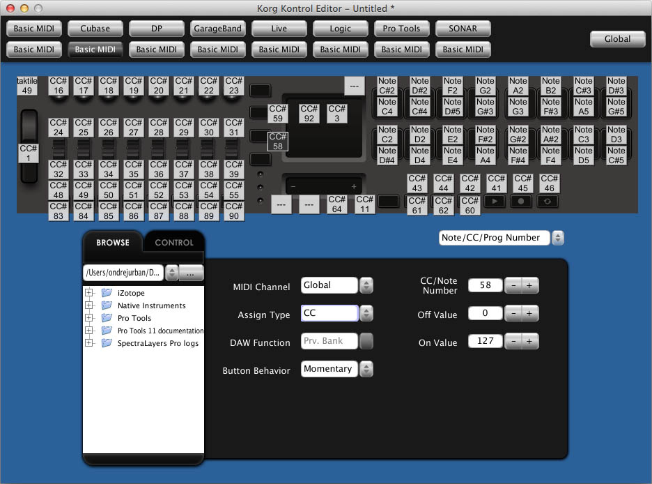
Task: Select the GarageBand scene button
Action: coord(218,29)
